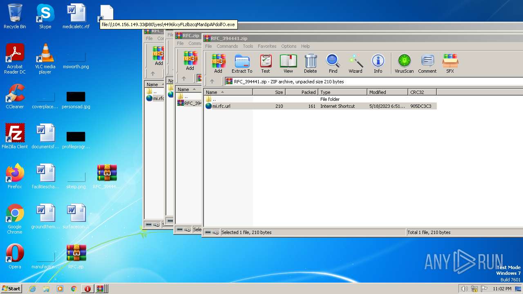
Task: Click the archive path address field
Action: coord(373,81)
